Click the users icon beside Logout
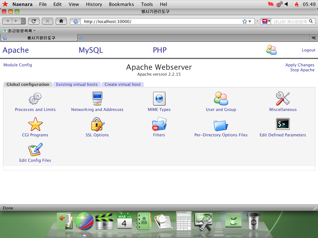The height and width of the screenshot is (238, 318). pos(271,50)
